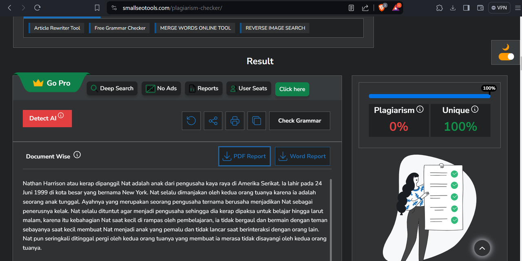Show Document Wise info icon

77,155
